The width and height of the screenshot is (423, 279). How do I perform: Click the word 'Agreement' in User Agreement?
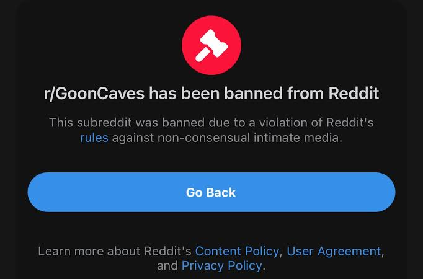pyautogui.click(x=349, y=251)
